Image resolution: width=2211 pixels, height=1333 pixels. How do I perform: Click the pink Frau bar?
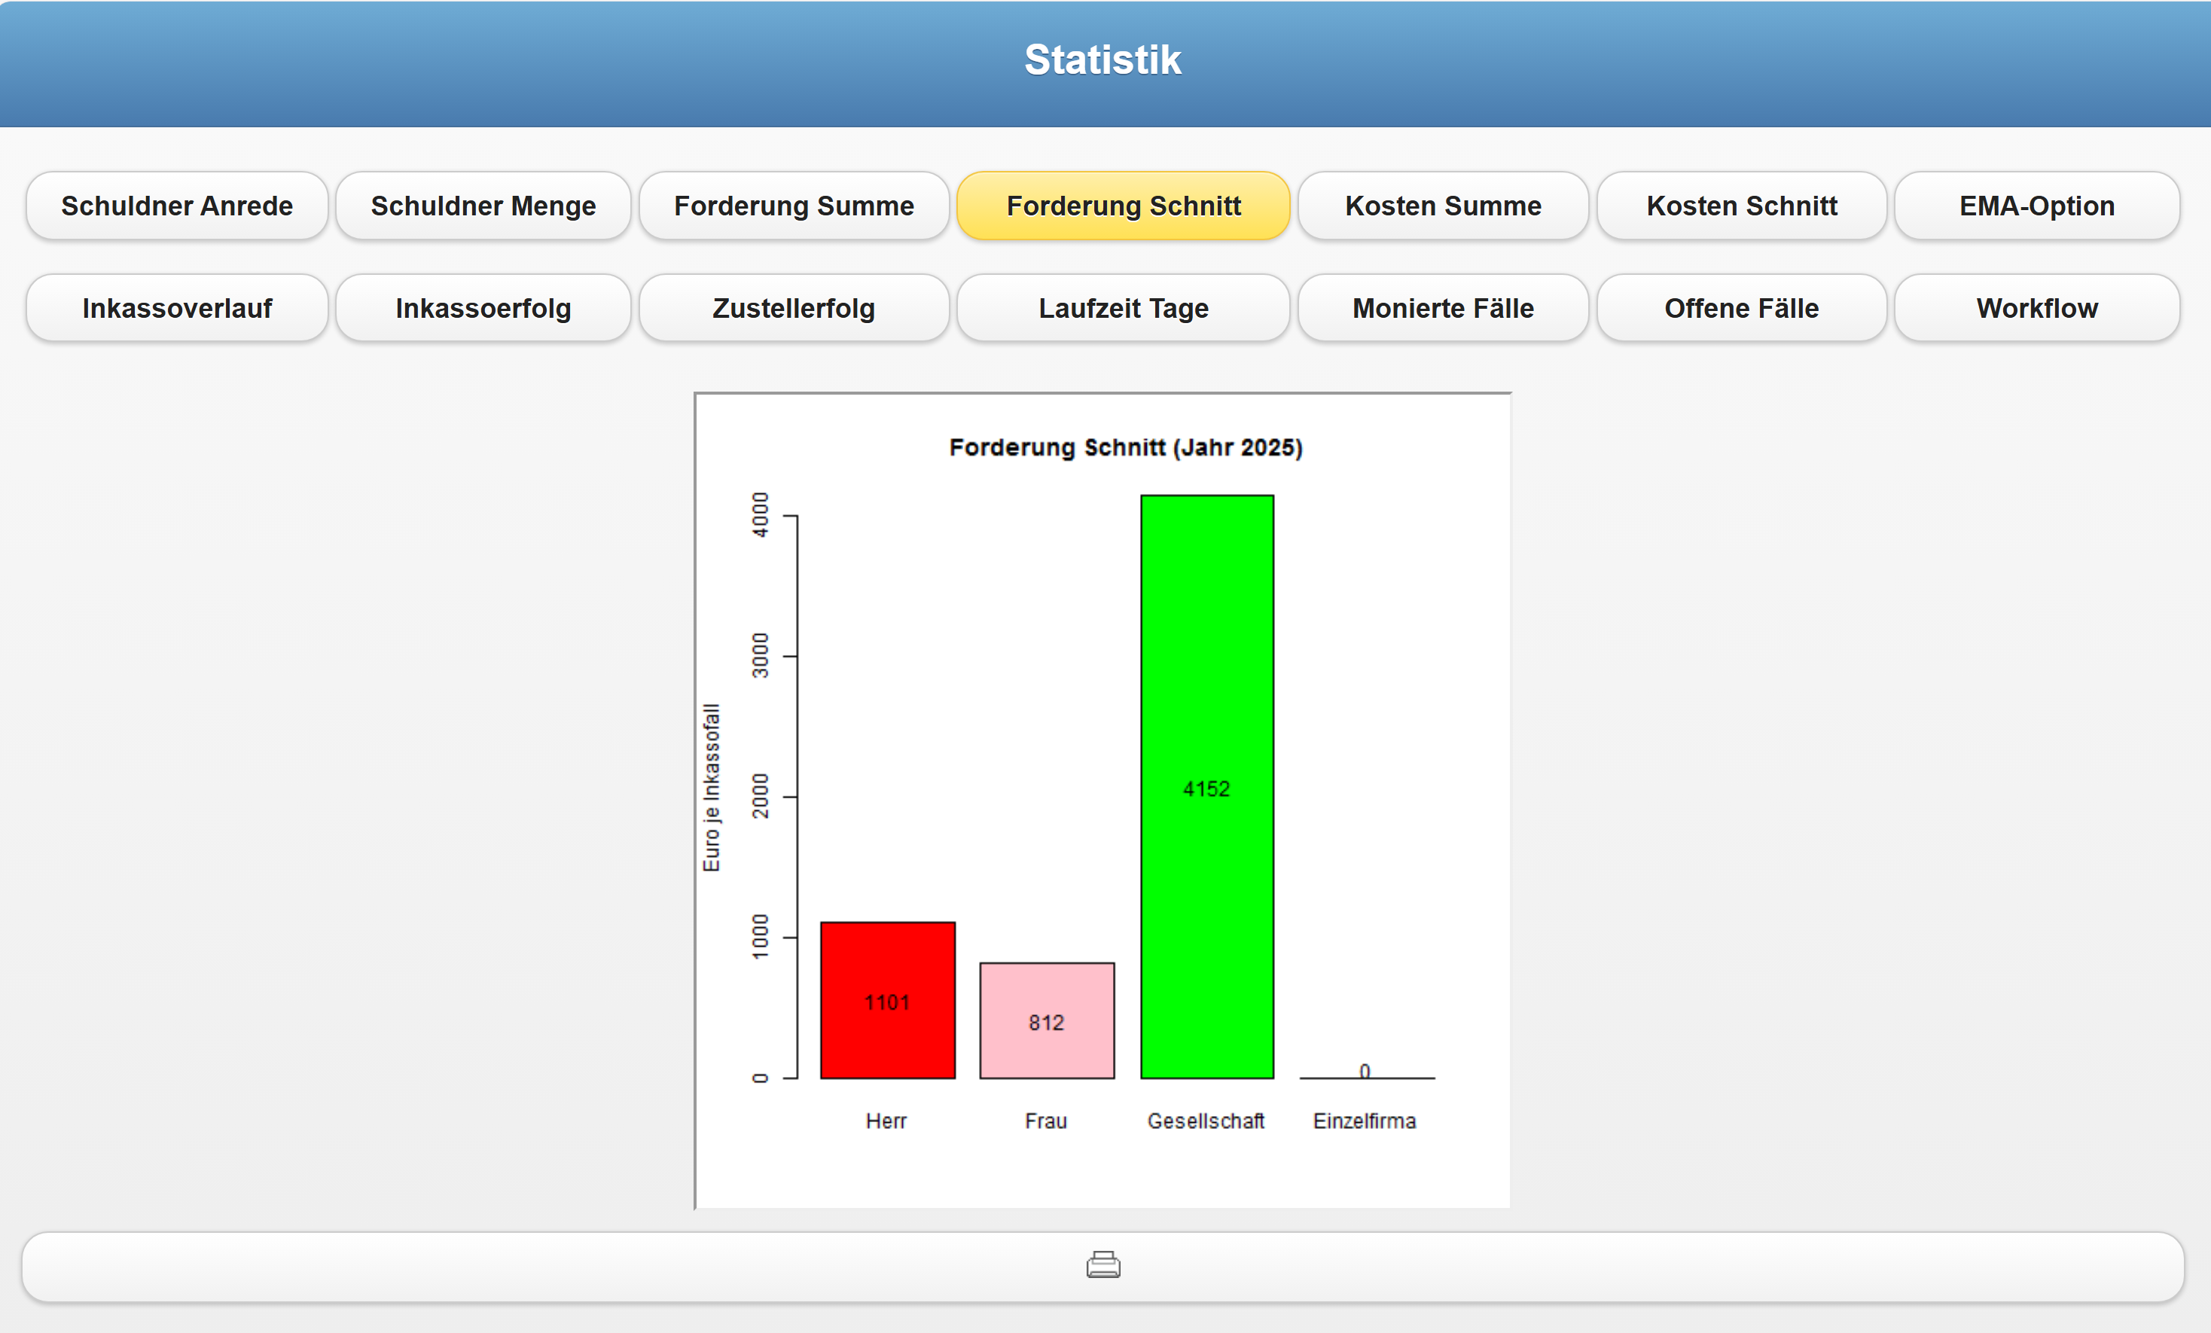point(1046,1020)
